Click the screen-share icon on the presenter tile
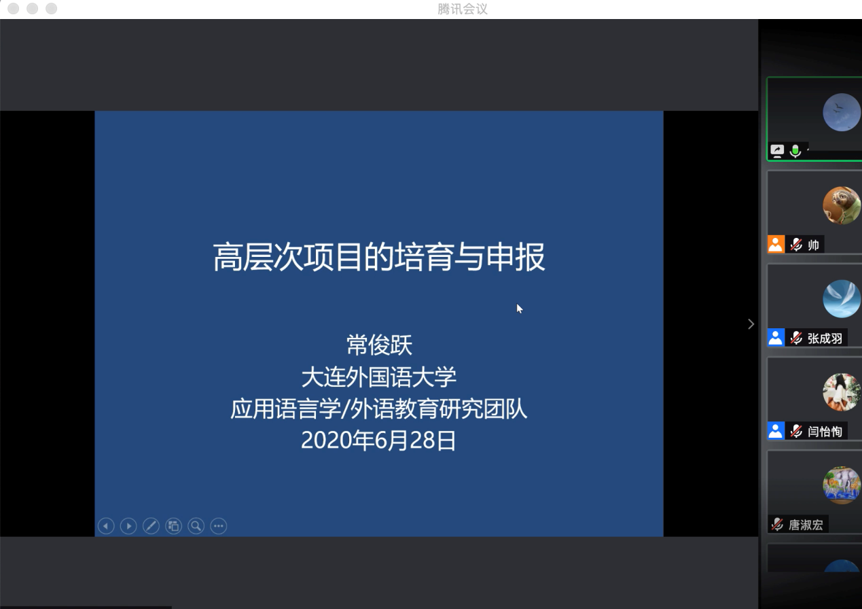 pyautogui.click(x=777, y=151)
